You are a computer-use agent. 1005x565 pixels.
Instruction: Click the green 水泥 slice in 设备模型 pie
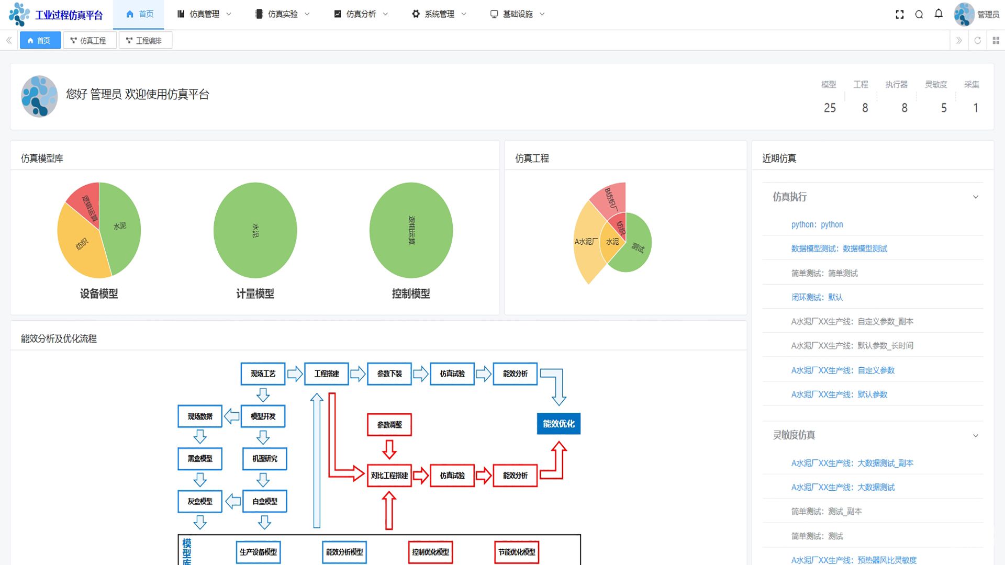tap(120, 226)
